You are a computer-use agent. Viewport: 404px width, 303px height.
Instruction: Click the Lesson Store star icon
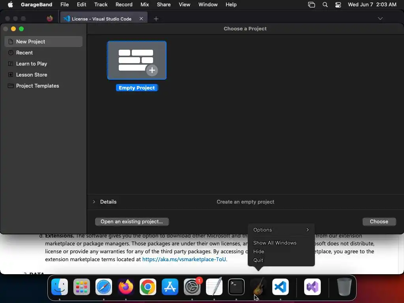click(11, 75)
